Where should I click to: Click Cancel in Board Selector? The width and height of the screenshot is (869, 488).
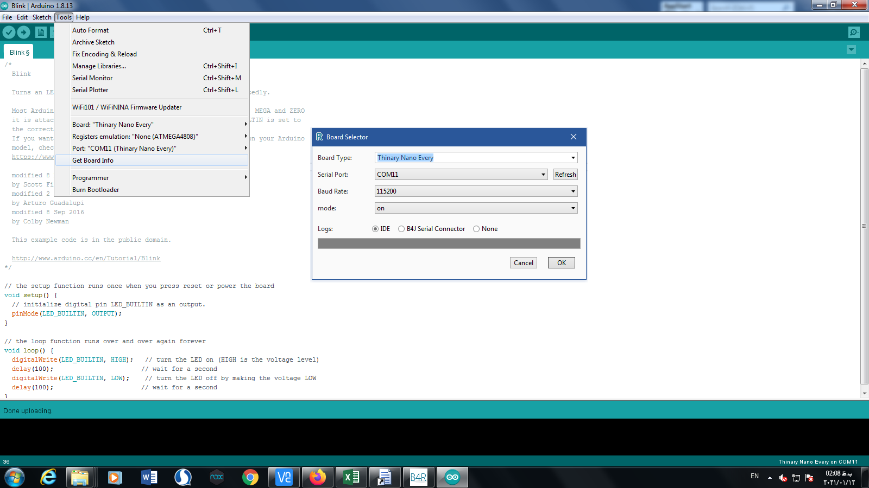pyautogui.click(x=524, y=263)
